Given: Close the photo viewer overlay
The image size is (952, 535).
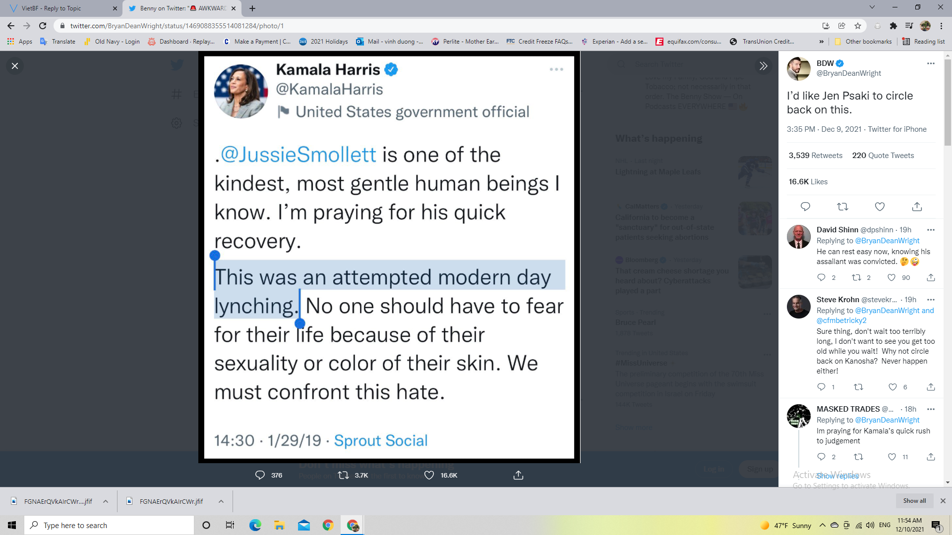Looking at the screenshot, I should [15, 66].
